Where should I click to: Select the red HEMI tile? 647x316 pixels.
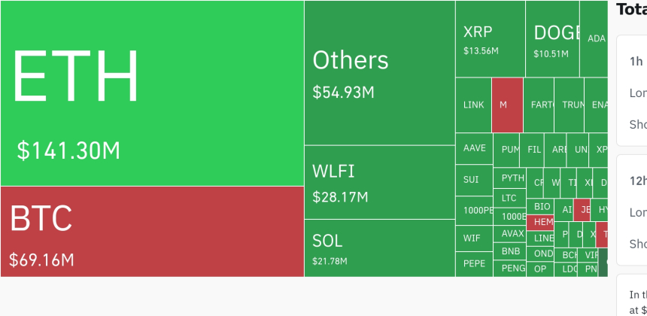(541, 222)
